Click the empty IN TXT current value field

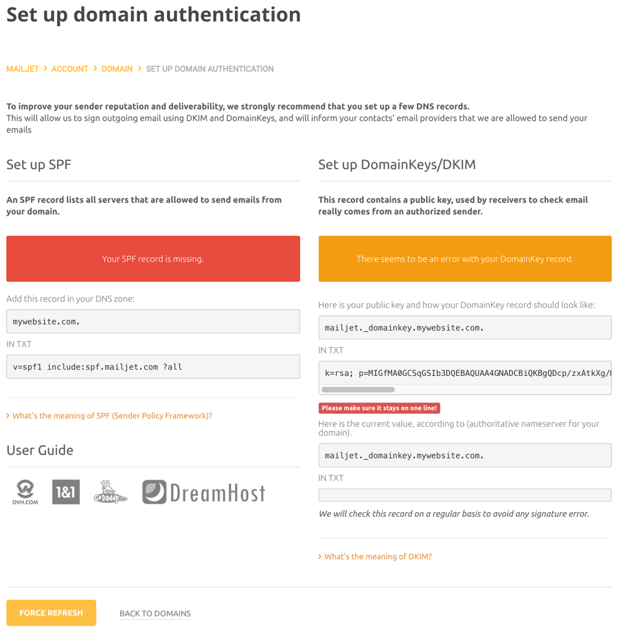tap(464, 494)
